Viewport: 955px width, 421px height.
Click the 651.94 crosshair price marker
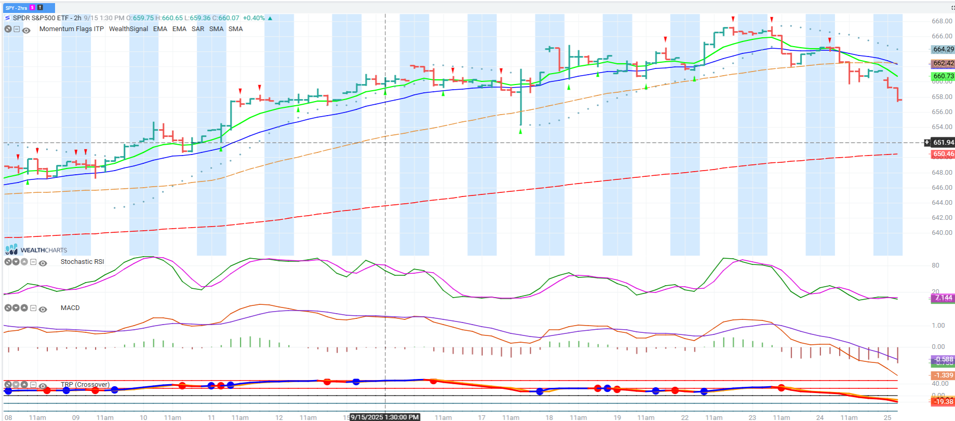click(943, 142)
